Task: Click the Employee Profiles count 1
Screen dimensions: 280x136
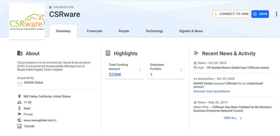Action: pyautogui.click(x=151, y=75)
